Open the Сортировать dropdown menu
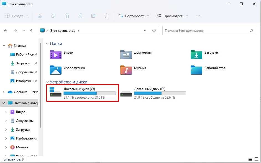261x163 pixels. [134, 16]
